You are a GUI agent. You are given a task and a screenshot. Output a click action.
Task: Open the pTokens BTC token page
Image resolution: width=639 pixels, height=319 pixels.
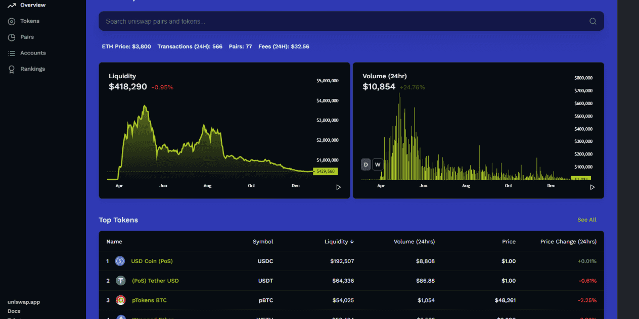tap(149, 300)
